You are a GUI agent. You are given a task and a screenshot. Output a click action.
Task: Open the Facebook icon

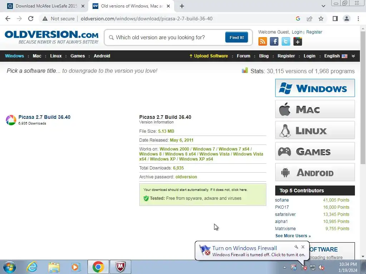coord(274,42)
